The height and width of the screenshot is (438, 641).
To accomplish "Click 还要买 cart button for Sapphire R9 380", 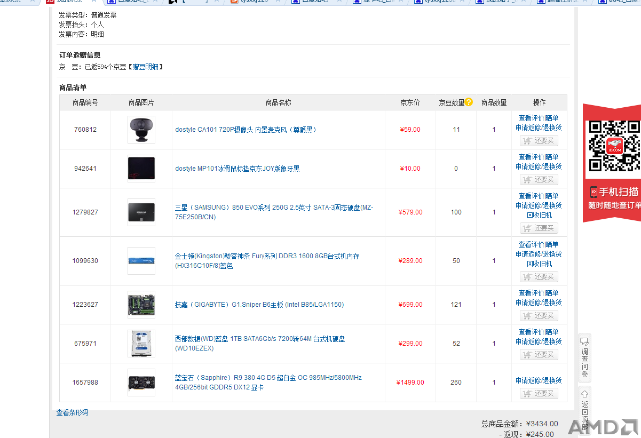I will [539, 394].
